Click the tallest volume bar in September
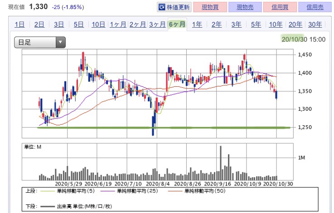This screenshot has width=334, height=213. pyautogui.click(x=221, y=163)
